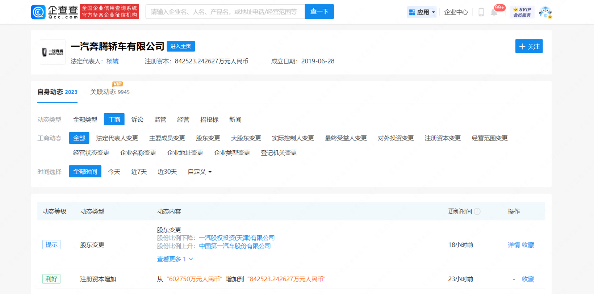The width and height of the screenshot is (594, 294).
Task: Select 全部类型 under 动态类型
Action: click(x=85, y=119)
